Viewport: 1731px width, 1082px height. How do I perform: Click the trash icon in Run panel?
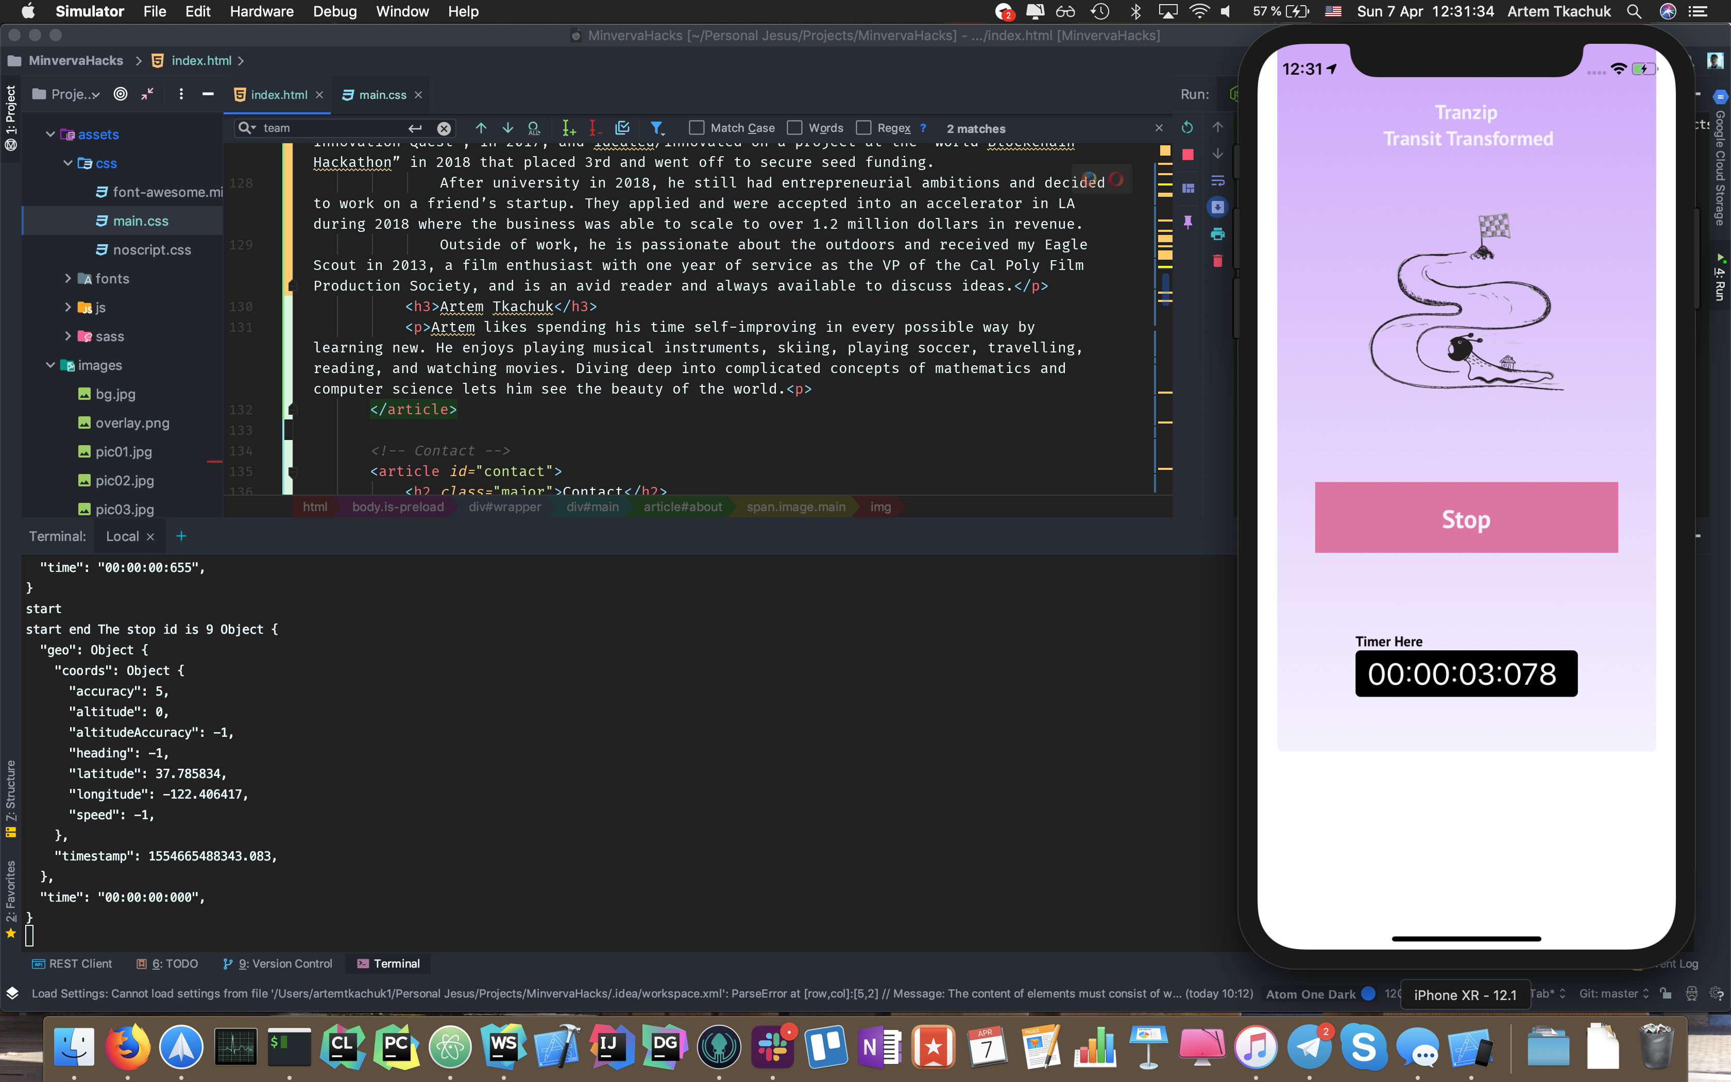pyautogui.click(x=1217, y=261)
